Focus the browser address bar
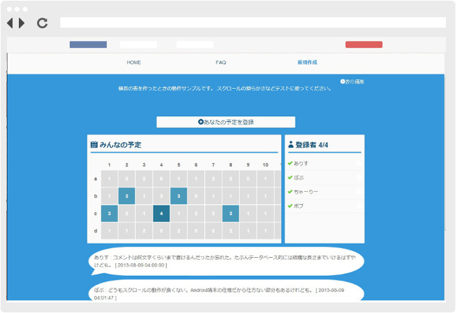The height and width of the screenshot is (313, 456). 252,23
